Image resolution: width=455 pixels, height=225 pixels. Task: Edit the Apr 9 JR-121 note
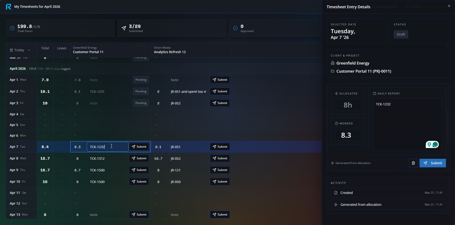[188, 170]
